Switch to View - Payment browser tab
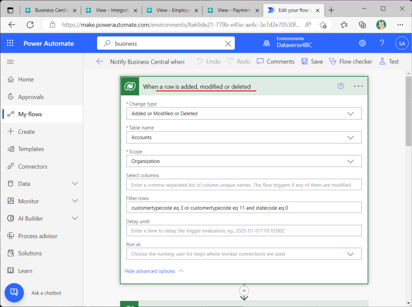 [233, 10]
